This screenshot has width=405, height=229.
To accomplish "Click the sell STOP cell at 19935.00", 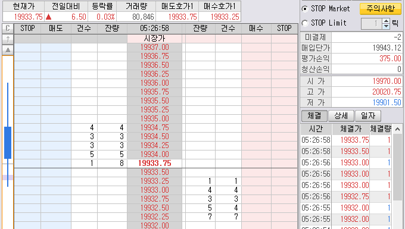I will pyautogui.click(x=27, y=118).
